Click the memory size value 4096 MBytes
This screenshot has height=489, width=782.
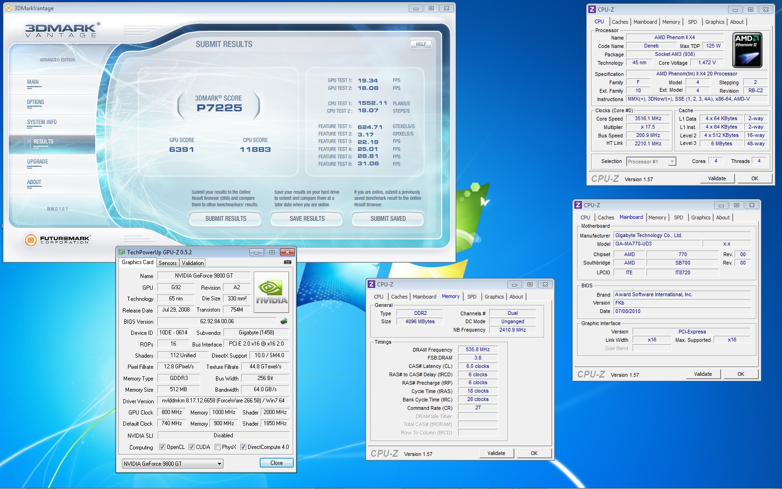pyautogui.click(x=420, y=321)
